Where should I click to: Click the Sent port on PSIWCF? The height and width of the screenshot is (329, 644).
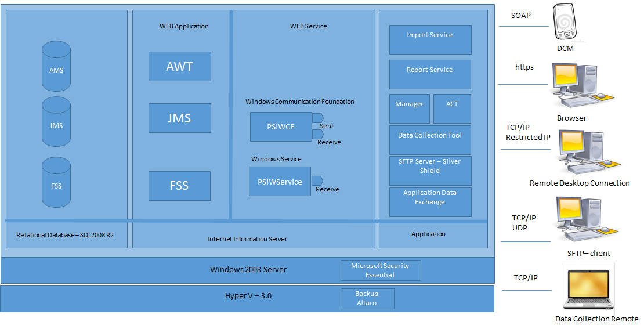click(317, 118)
